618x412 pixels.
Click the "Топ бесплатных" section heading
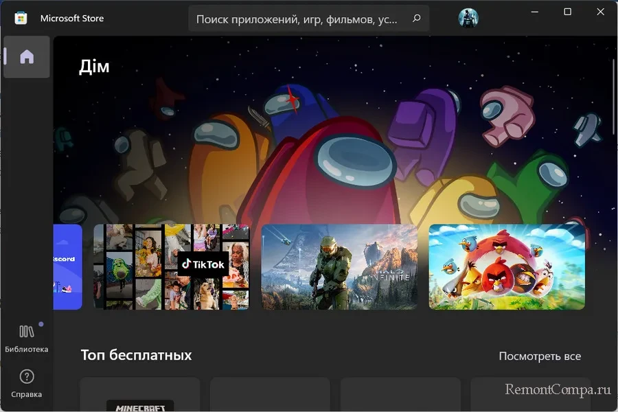coord(136,355)
